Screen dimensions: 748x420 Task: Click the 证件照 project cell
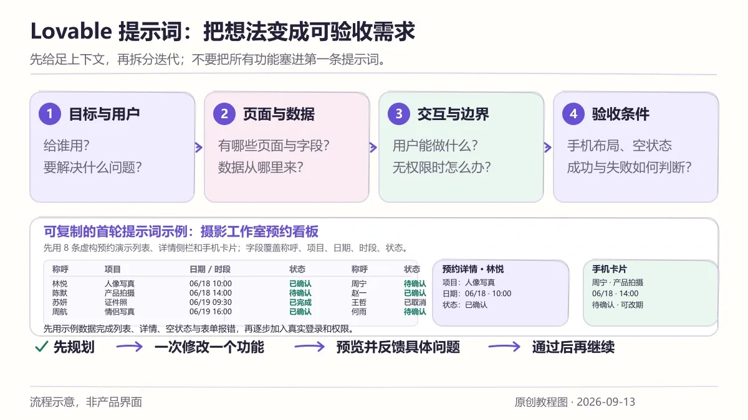point(116,302)
